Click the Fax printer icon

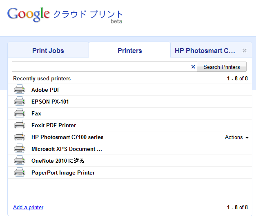[x=19, y=113]
